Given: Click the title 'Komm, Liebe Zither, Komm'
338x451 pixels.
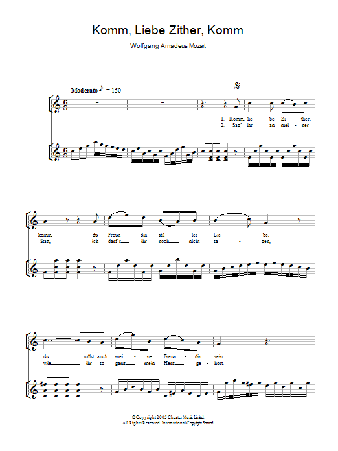Looking at the screenshot, I should [x=168, y=30].
